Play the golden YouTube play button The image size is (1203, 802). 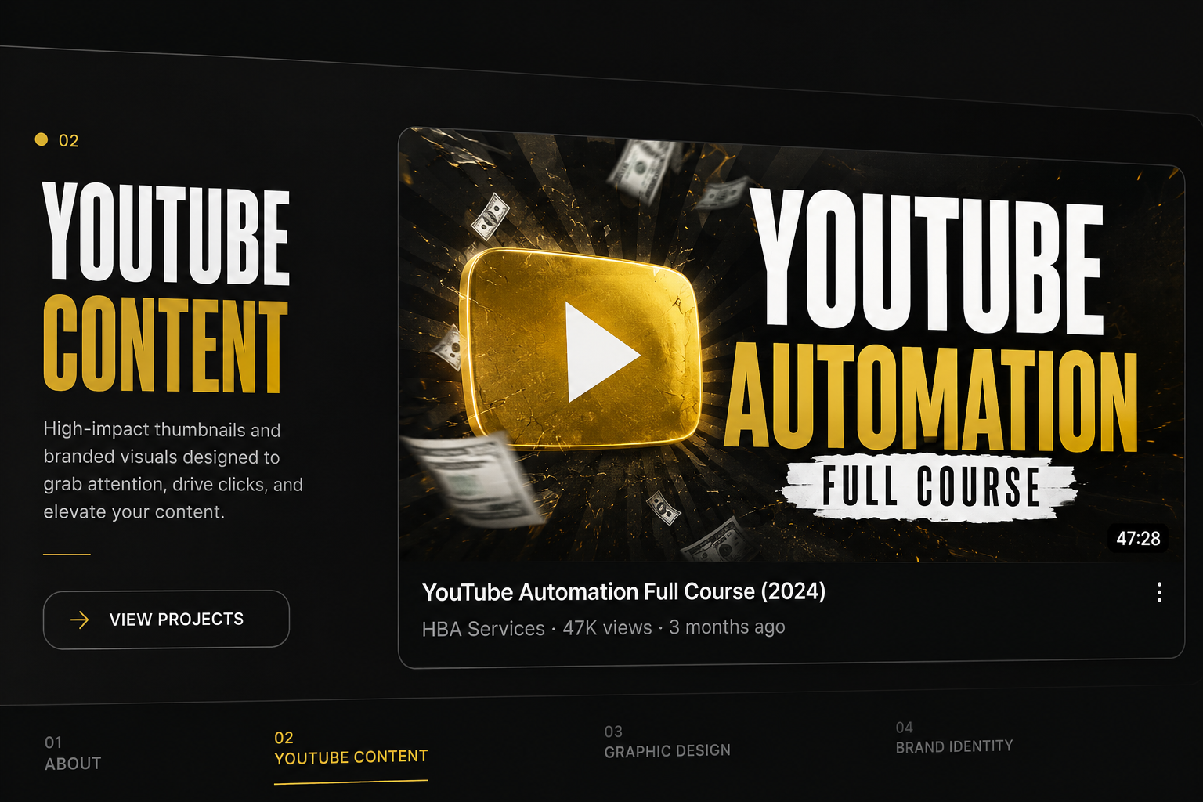[581, 351]
